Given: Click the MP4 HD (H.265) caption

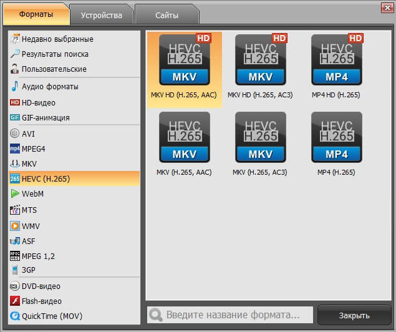Looking at the screenshot, I should 336,95.
